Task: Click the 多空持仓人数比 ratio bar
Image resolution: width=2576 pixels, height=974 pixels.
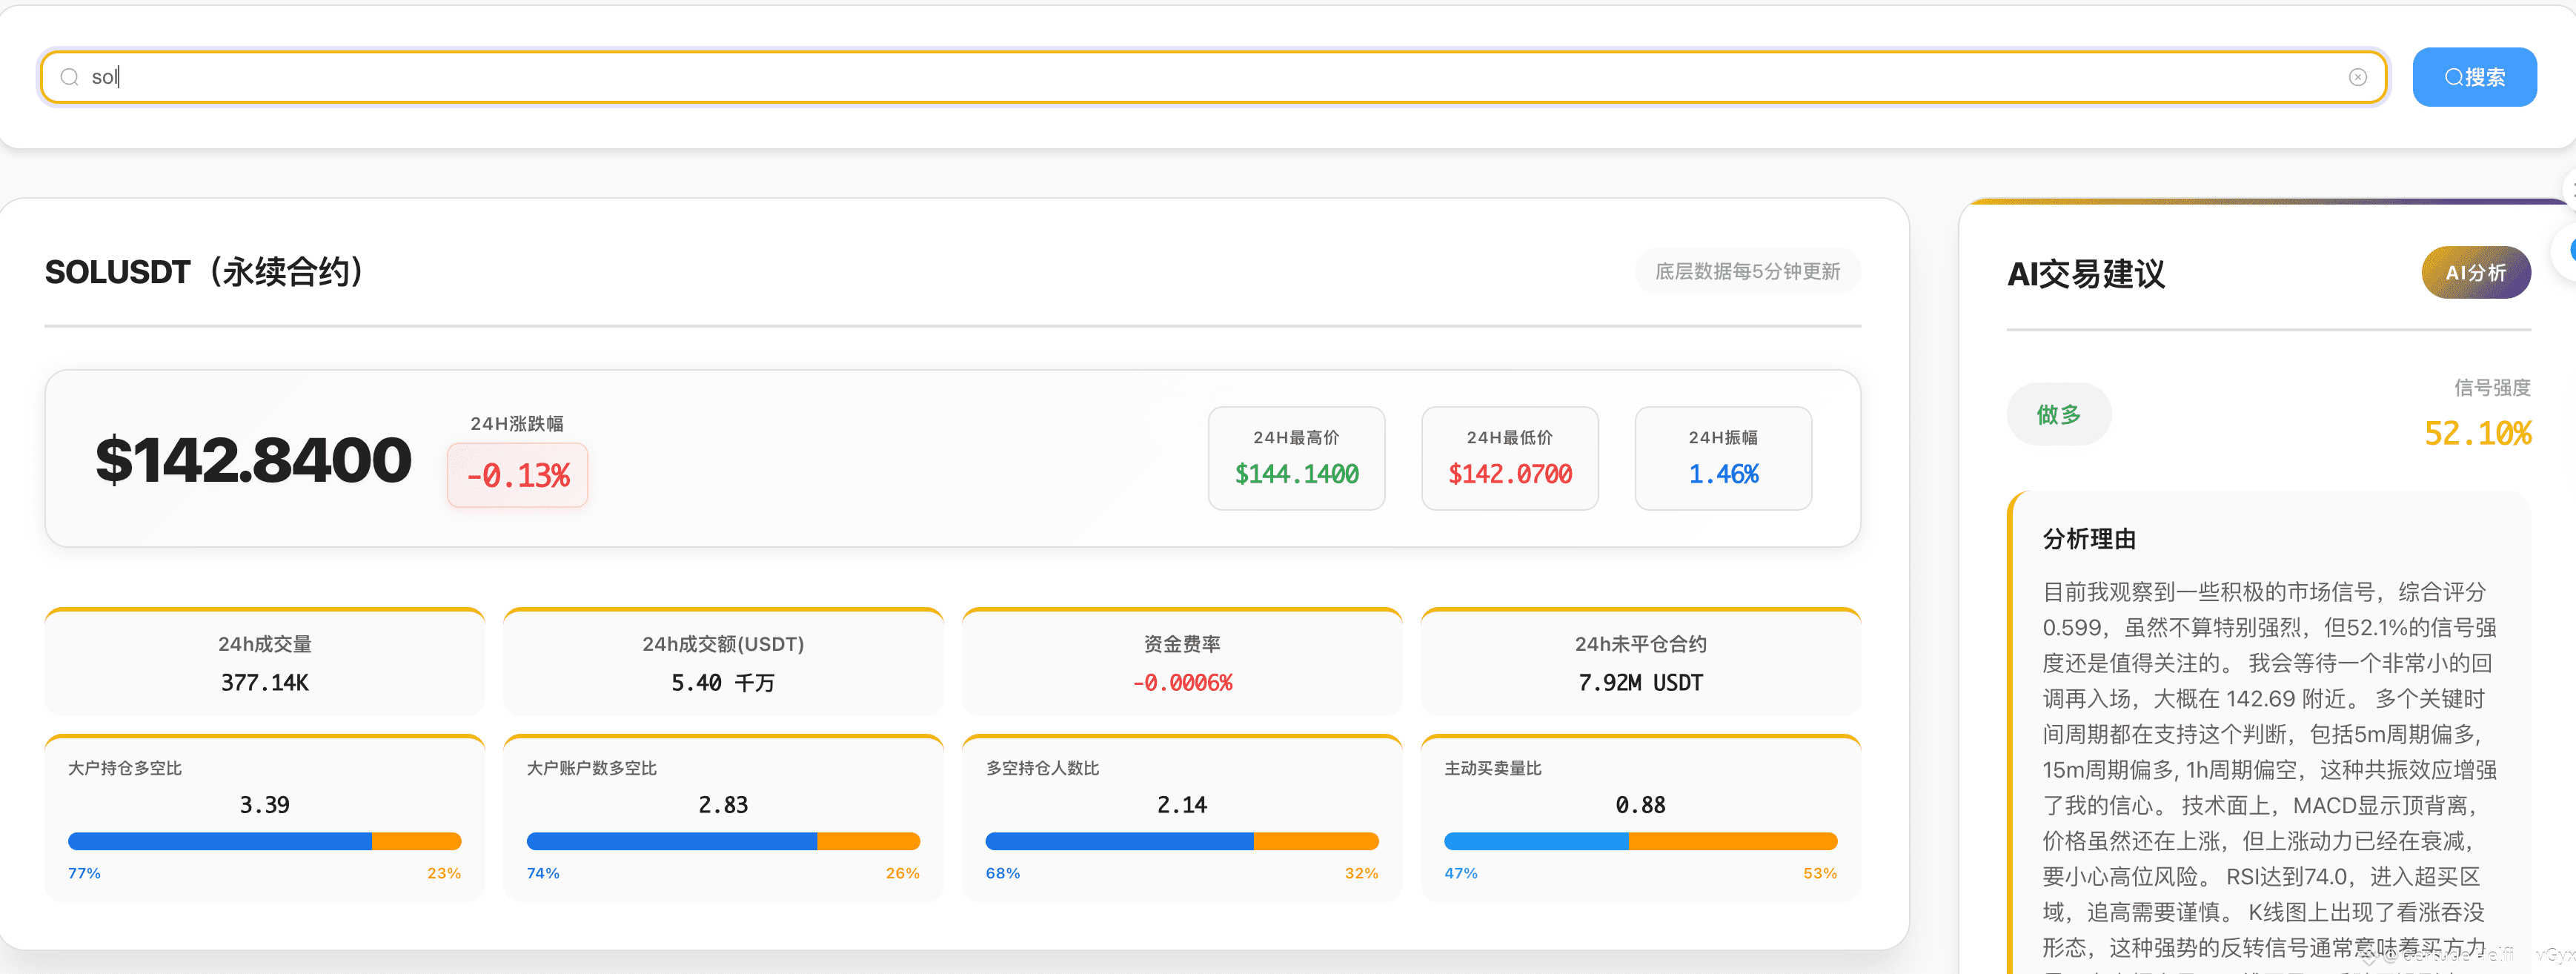Action: point(1181,841)
